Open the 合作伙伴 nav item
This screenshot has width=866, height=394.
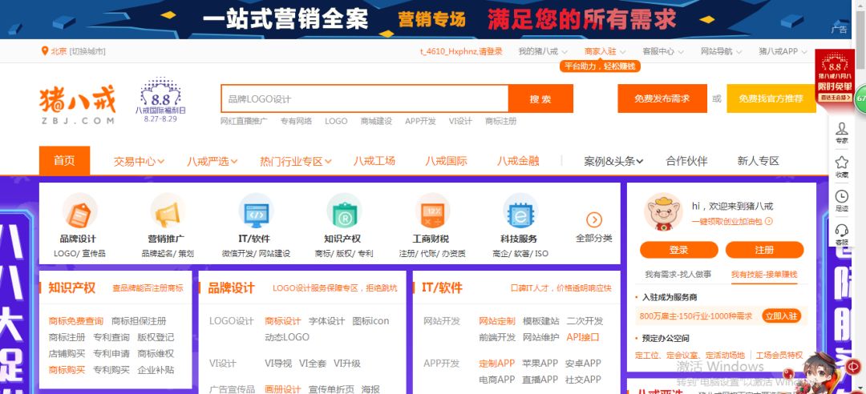click(686, 161)
